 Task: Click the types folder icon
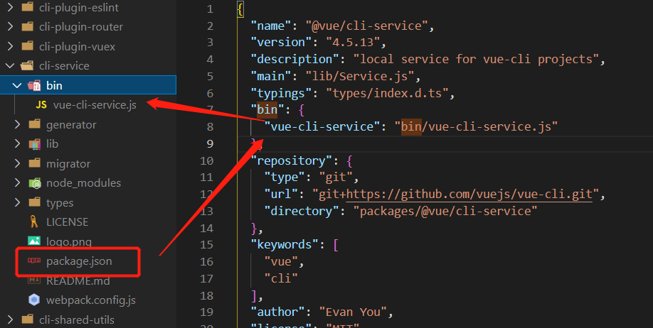(x=35, y=202)
